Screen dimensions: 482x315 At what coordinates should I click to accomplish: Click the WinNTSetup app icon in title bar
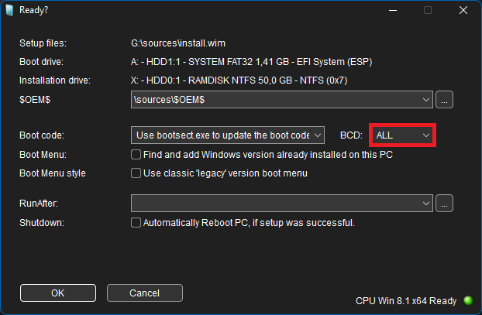(9, 10)
